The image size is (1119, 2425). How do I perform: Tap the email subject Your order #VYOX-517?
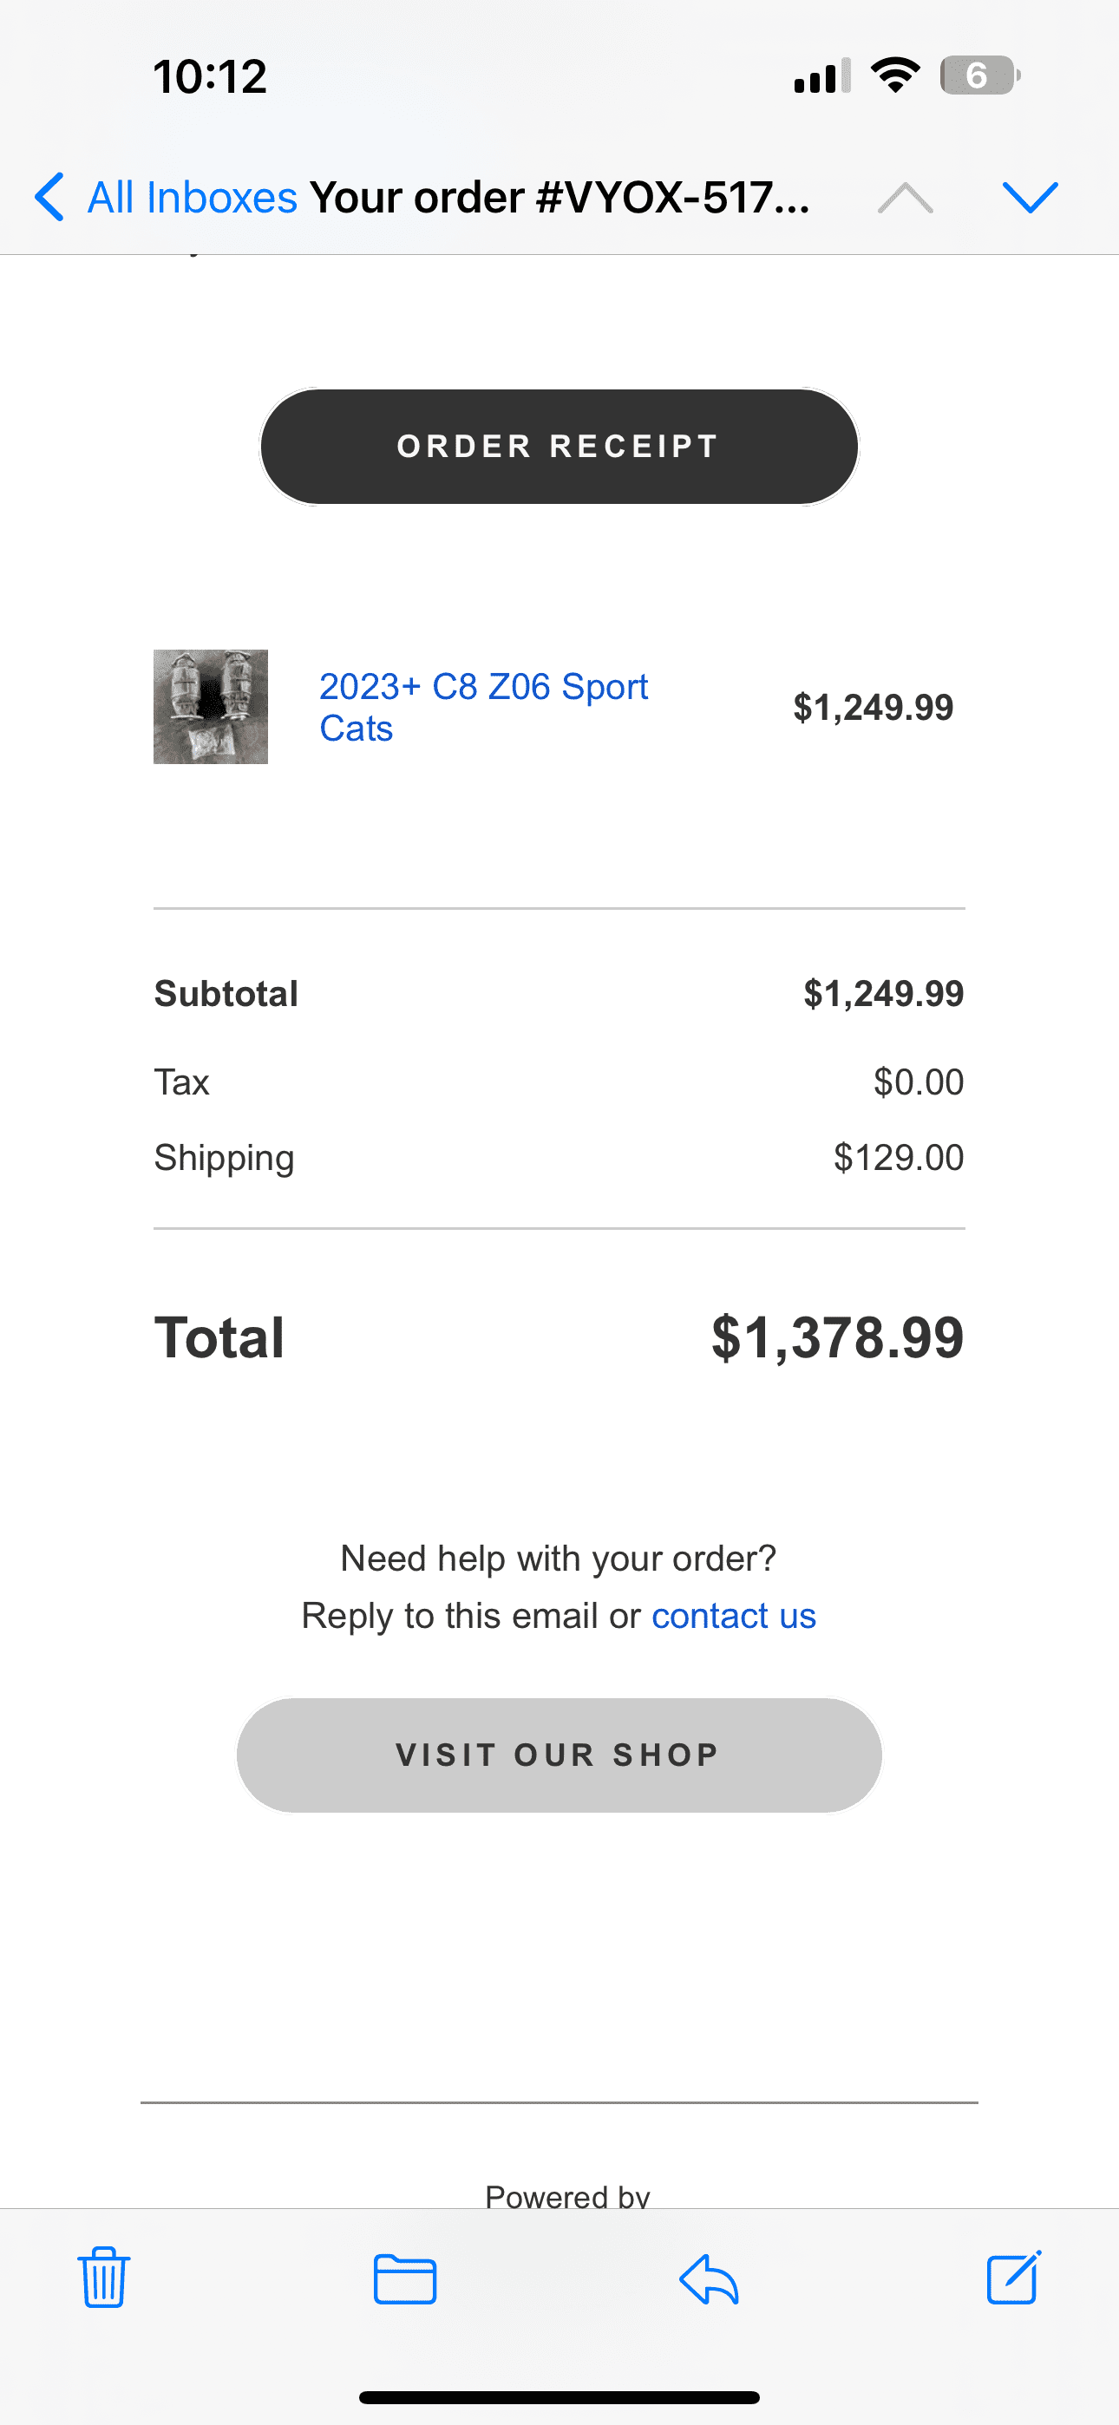559,198
